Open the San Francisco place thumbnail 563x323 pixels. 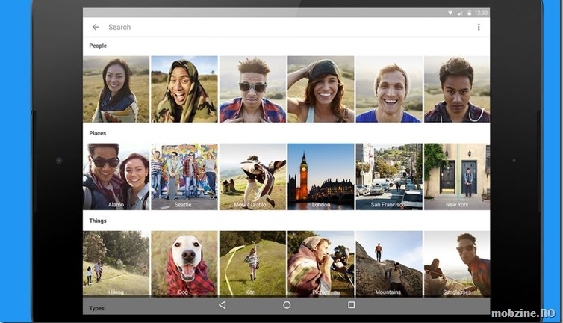point(389,176)
